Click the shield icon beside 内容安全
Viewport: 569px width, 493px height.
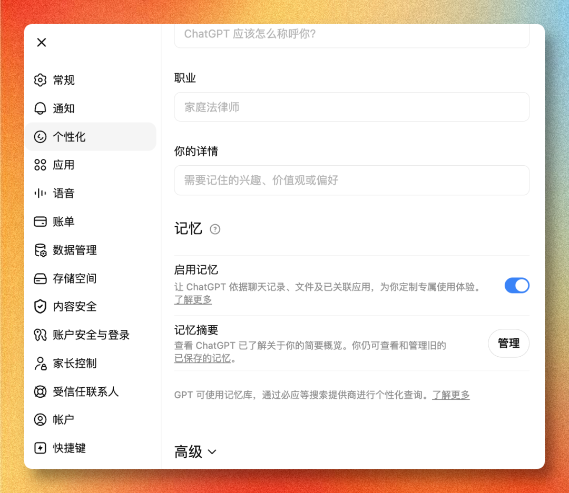coord(40,307)
